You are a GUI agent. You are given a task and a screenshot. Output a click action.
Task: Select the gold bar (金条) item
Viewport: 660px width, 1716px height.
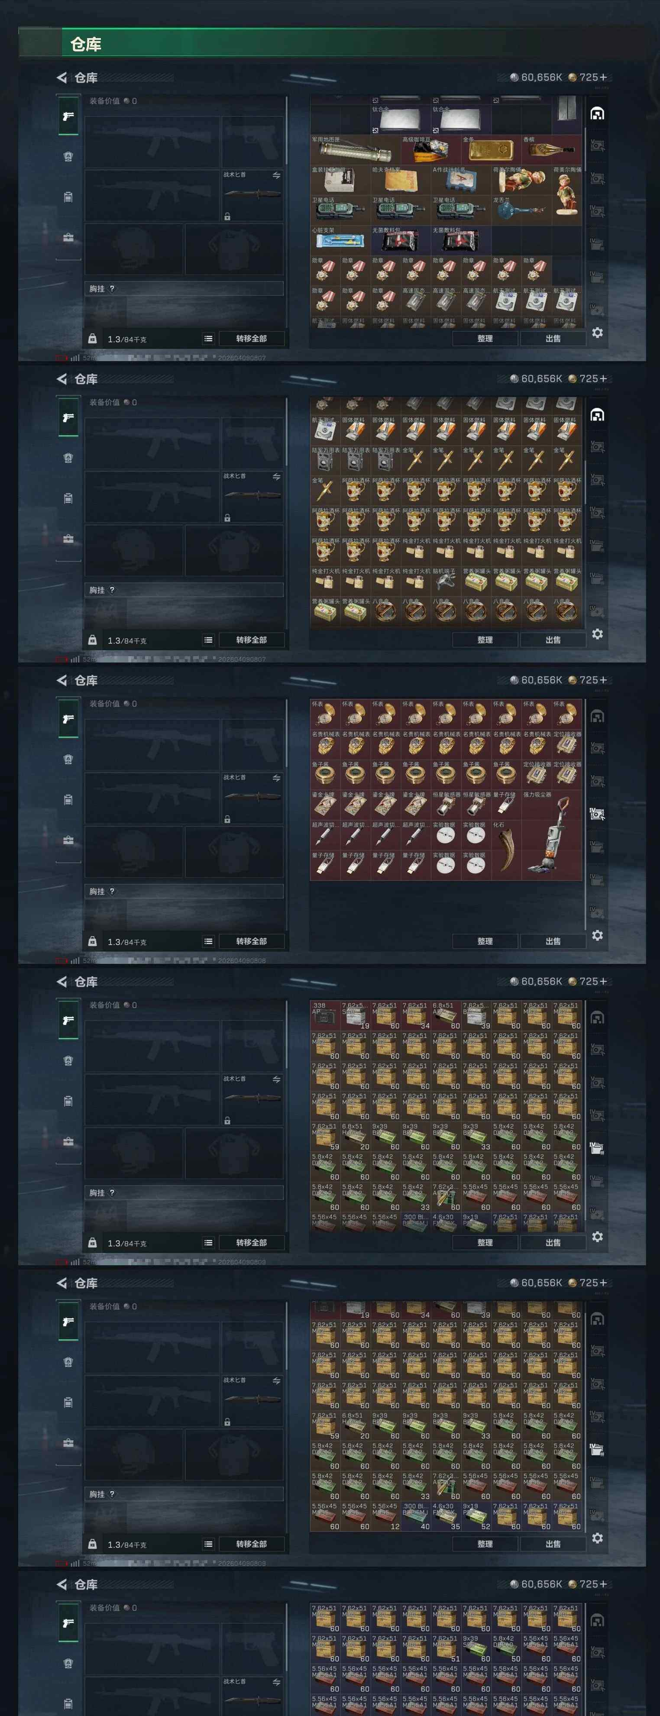pyautogui.click(x=492, y=150)
